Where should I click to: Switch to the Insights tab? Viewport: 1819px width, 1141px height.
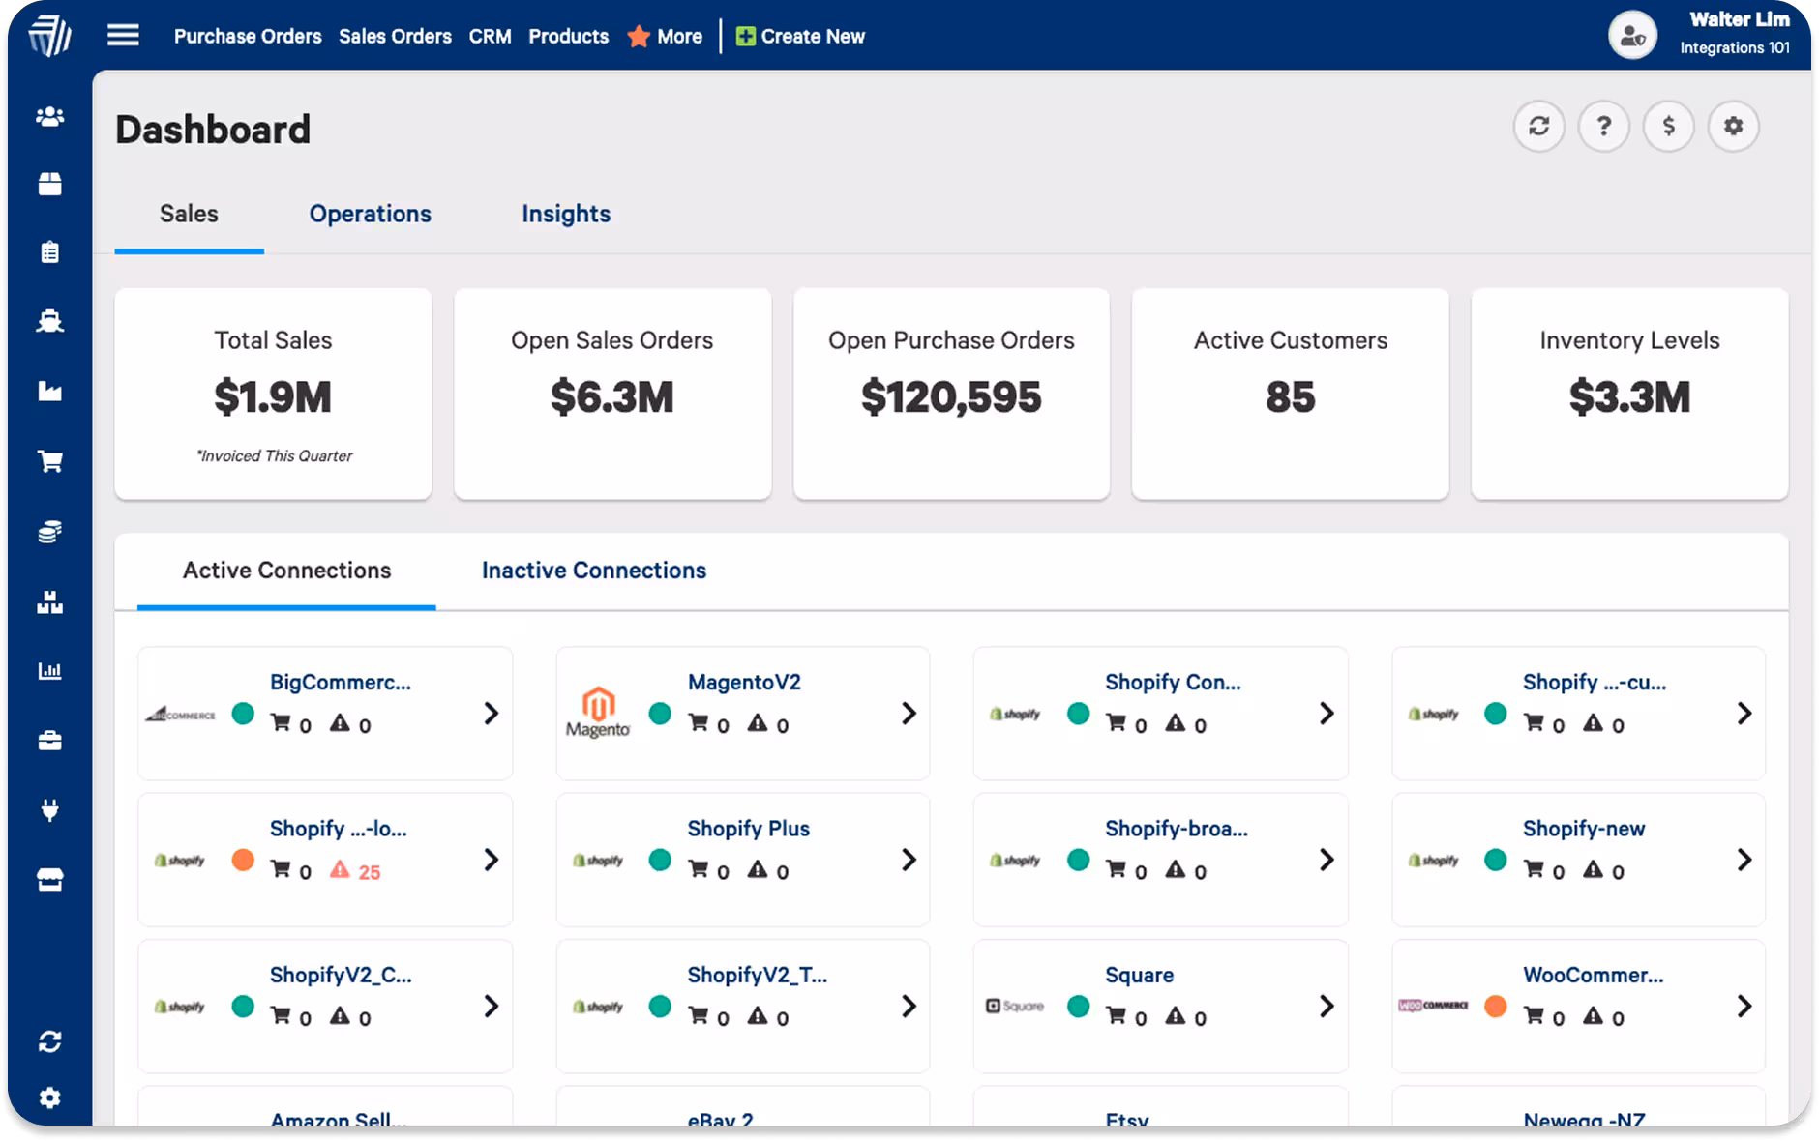[x=566, y=214]
